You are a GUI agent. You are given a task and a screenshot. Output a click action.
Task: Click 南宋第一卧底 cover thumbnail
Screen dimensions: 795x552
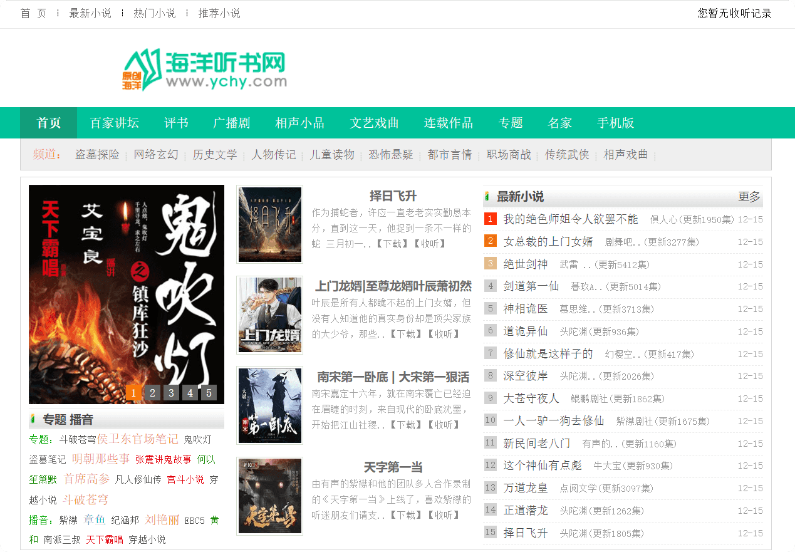click(270, 405)
